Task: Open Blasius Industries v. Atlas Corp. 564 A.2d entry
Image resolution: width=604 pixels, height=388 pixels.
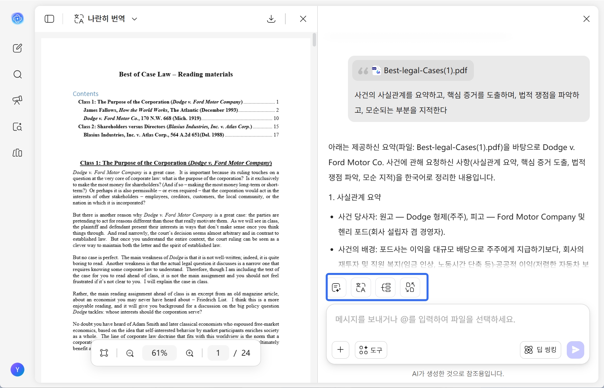Action: click(181, 135)
